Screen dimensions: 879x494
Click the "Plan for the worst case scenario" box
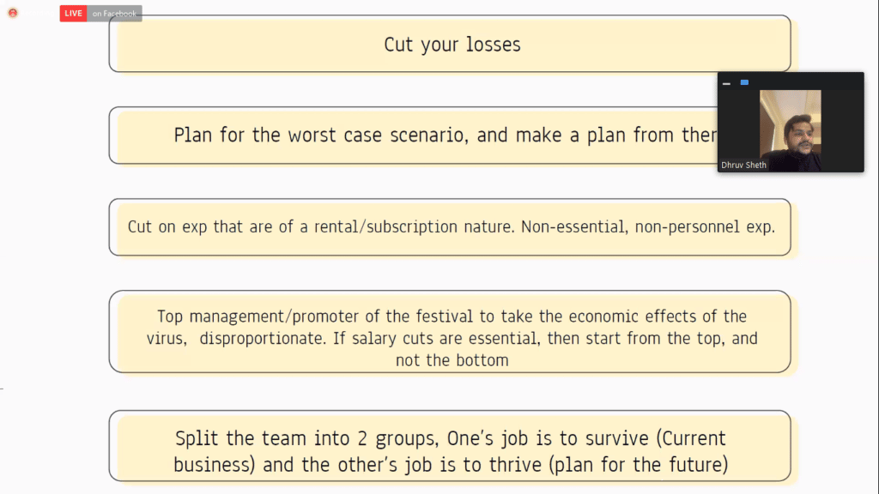(429, 136)
